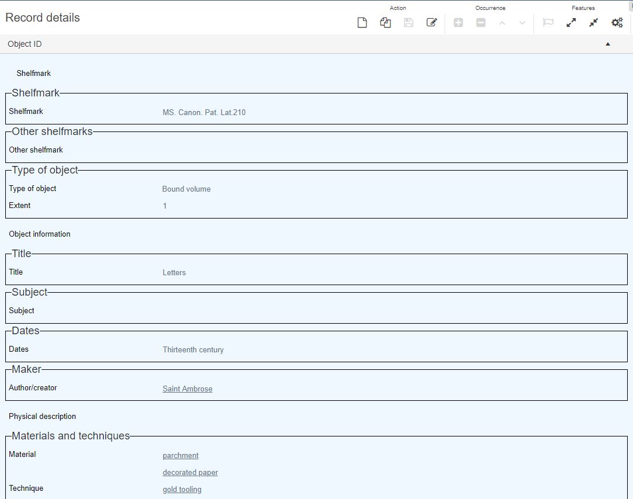
Task: Click the Dates field Thirteenth century
Action: coord(193,350)
